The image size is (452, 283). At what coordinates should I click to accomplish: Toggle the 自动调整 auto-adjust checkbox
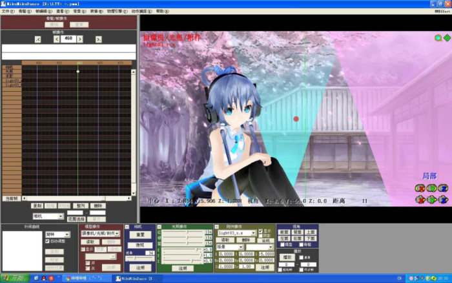click(x=47, y=241)
